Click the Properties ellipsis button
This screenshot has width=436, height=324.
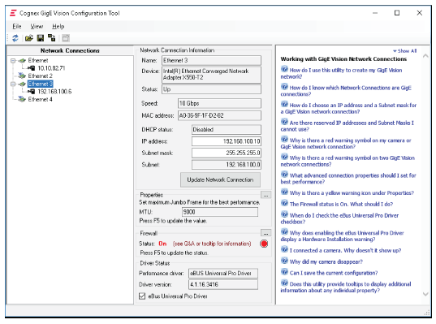pos(265,195)
